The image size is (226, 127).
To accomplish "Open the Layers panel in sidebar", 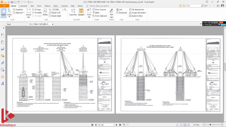I will [x=3, y=49].
